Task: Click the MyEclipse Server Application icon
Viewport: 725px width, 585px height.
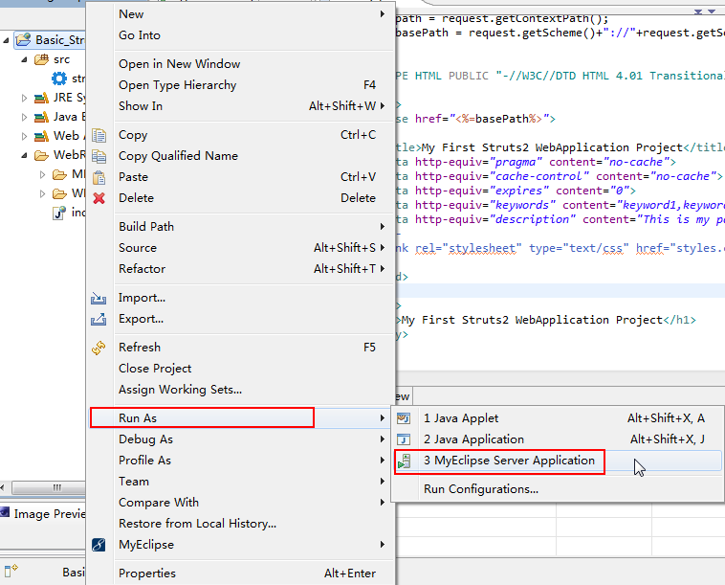Action: [404, 461]
